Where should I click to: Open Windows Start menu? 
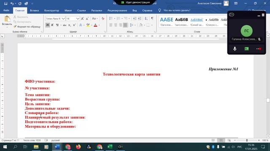[5, 147]
